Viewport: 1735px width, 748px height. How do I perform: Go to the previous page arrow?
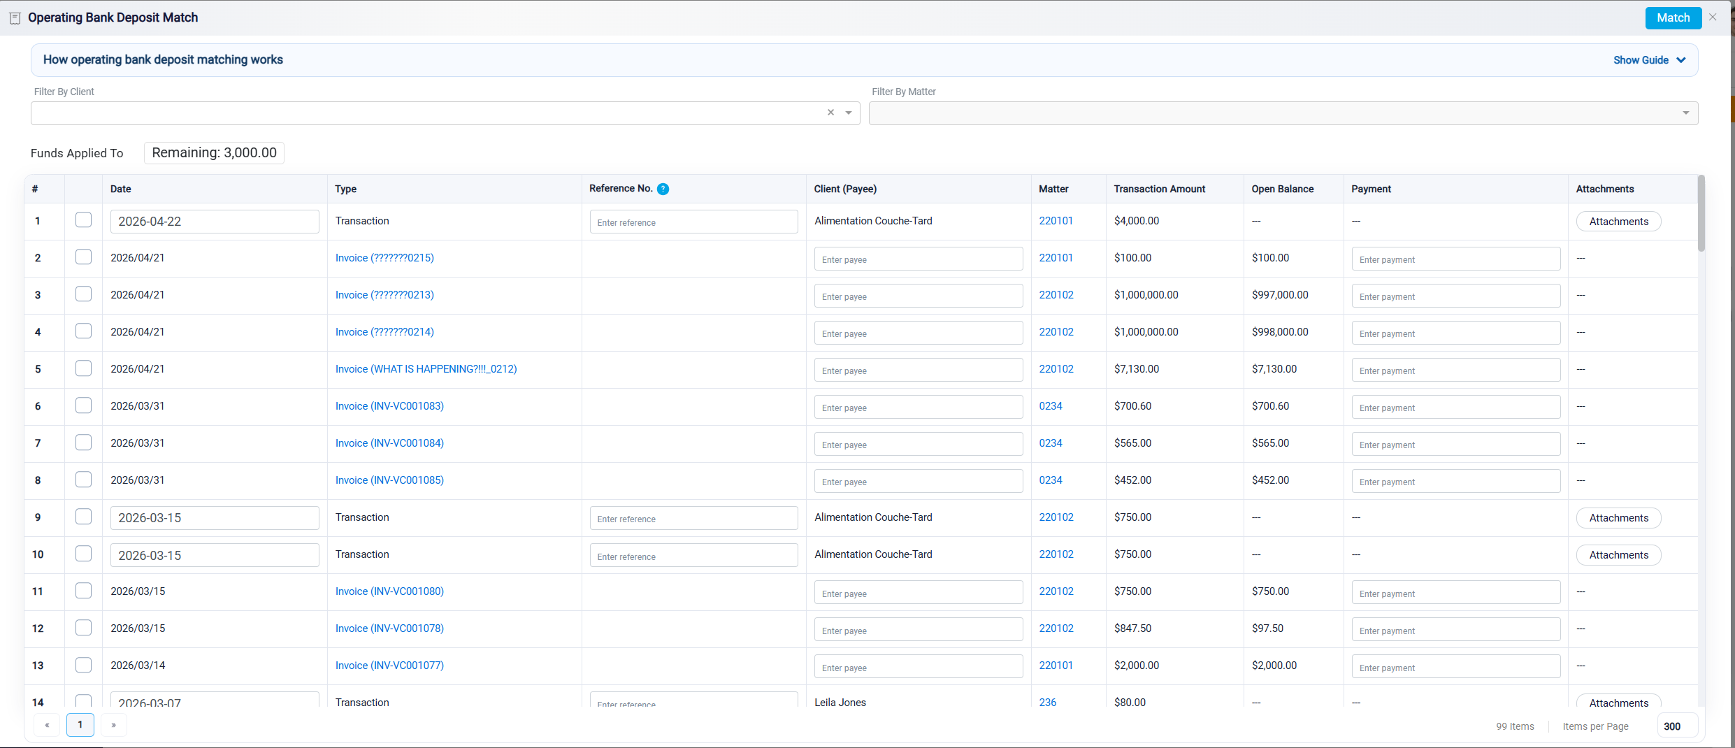pos(47,725)
